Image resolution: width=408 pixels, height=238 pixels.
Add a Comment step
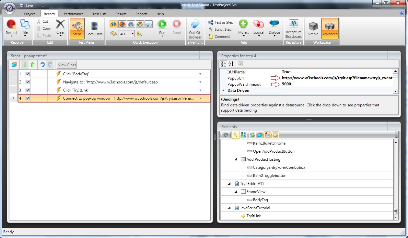click(219, 37)
